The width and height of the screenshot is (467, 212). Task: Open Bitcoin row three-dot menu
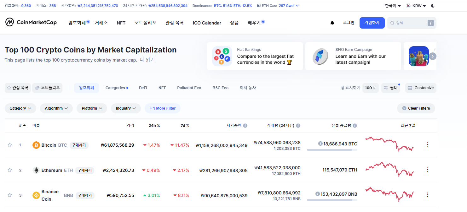[x=428, y=144]
